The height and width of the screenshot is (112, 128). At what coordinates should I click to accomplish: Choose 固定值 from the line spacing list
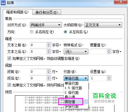click(76, 102)
